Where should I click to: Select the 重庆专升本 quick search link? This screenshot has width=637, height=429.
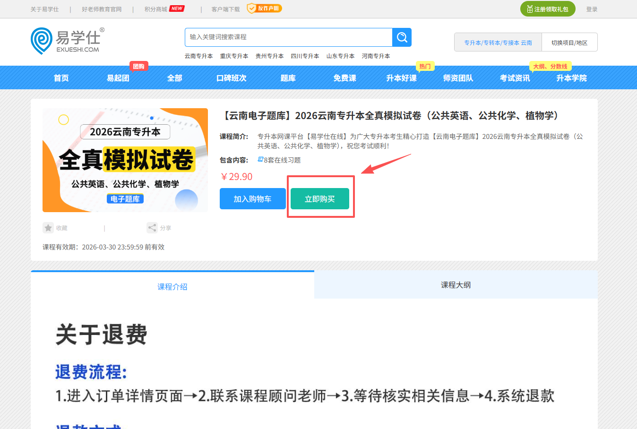pos(234,56)
